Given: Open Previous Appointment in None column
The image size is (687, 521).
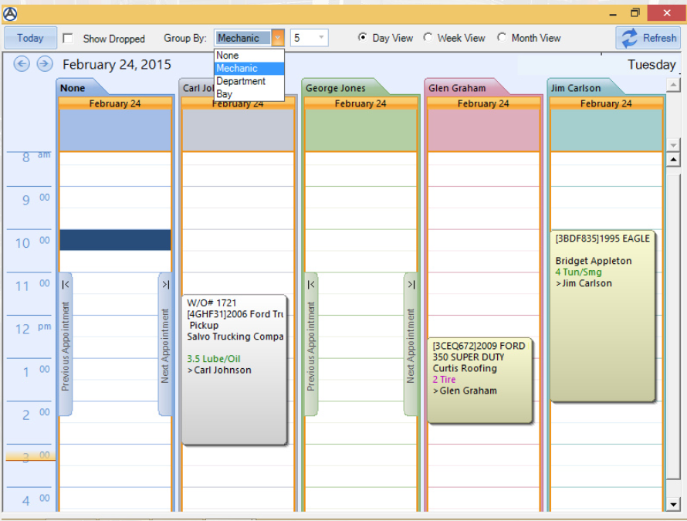Looking at the screenshot, I should (66, 344).
